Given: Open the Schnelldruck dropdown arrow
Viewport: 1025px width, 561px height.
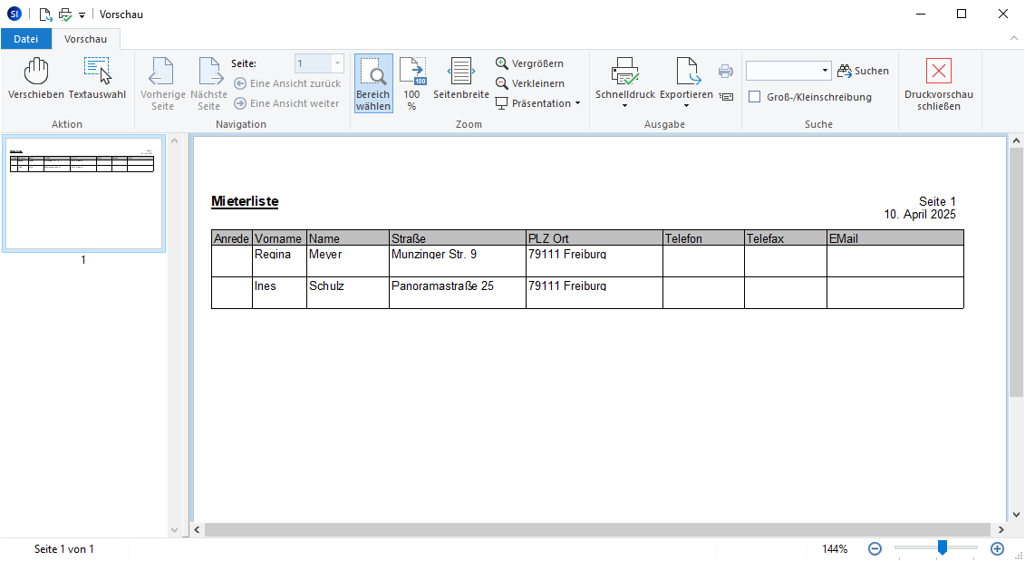Looking at the screenshot, I should 624,106.
